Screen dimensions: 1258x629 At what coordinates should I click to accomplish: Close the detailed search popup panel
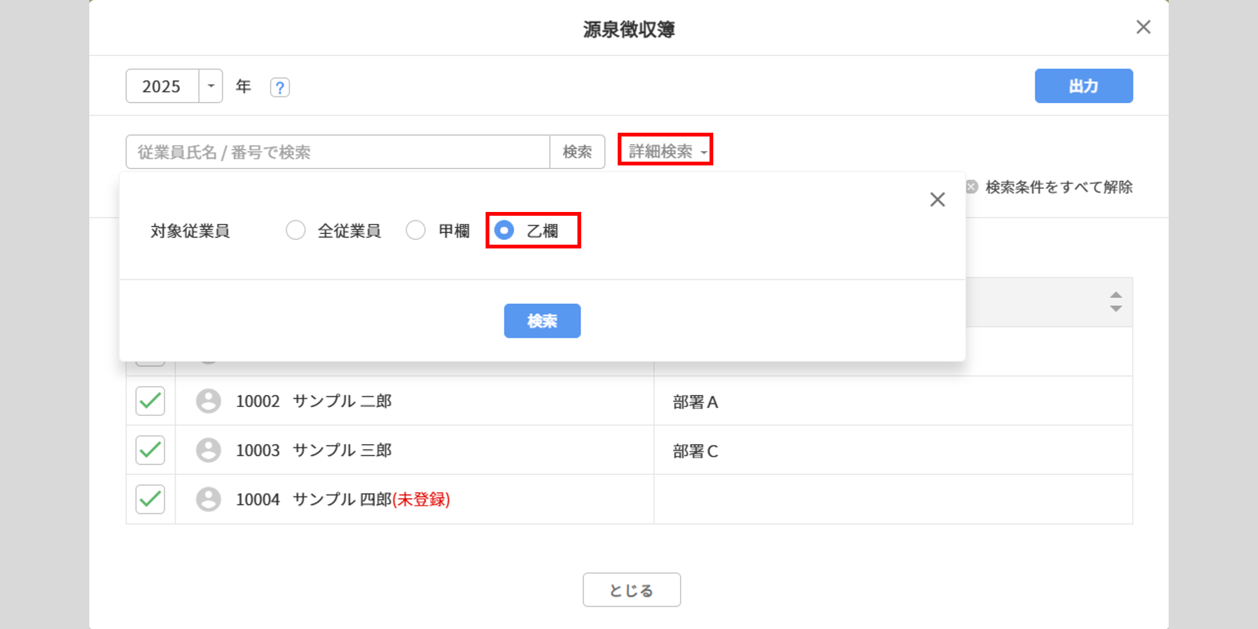click(937, 199)
